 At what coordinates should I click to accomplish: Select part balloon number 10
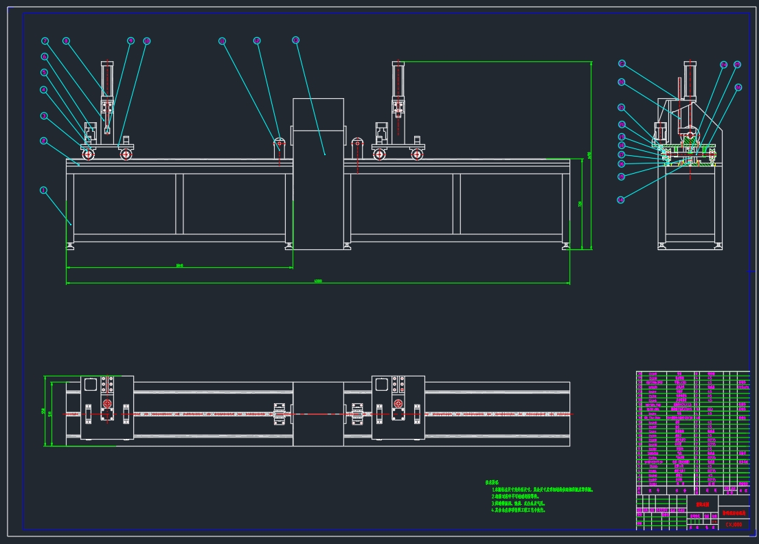pos(147,41)
